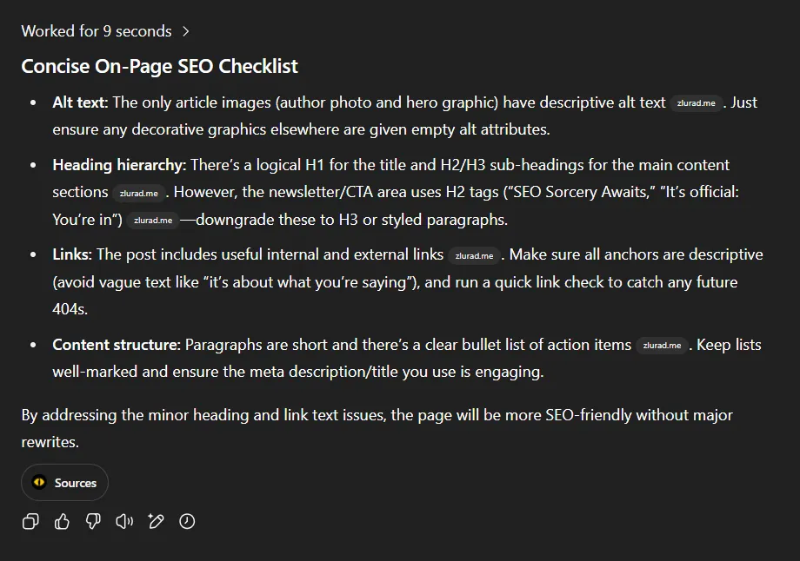Screen dimensions: 800x561
Task: Open the zlurad.me citation in Content structure bullet
Action: [662, 346]
